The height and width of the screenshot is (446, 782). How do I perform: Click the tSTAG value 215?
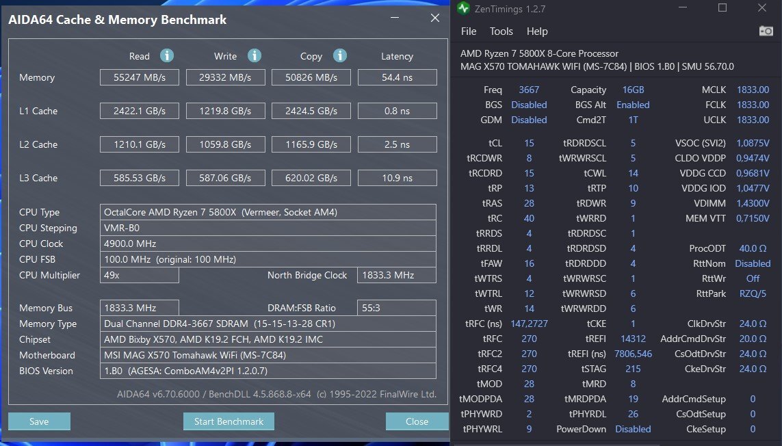click(x=633, y=369)
